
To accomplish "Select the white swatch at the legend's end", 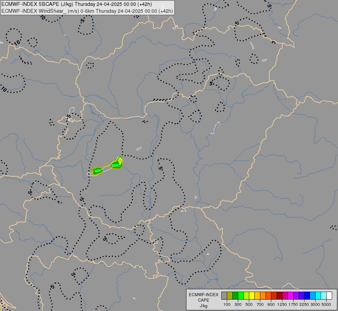I will [x=329, y=296].
